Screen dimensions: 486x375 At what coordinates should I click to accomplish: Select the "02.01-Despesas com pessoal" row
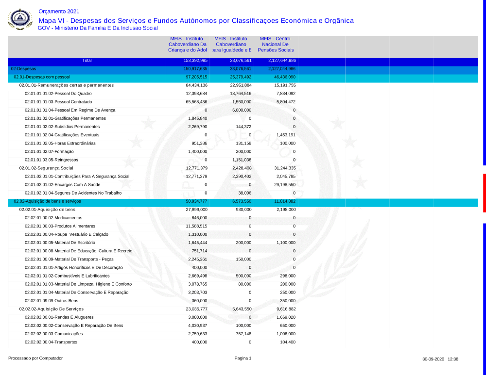[42, 77]
